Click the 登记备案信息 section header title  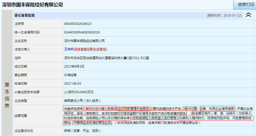click(25, 16)
